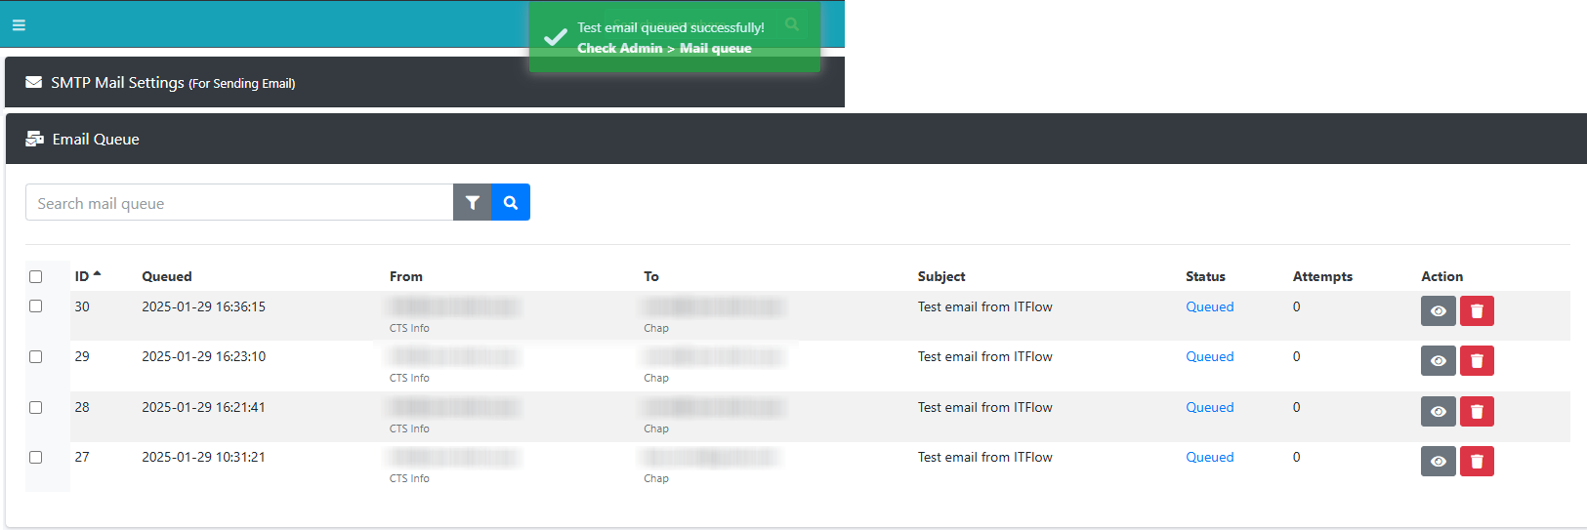Click the filter funnel button
The width and height of the screenshot is (1587, 530).
pos(473,203)
